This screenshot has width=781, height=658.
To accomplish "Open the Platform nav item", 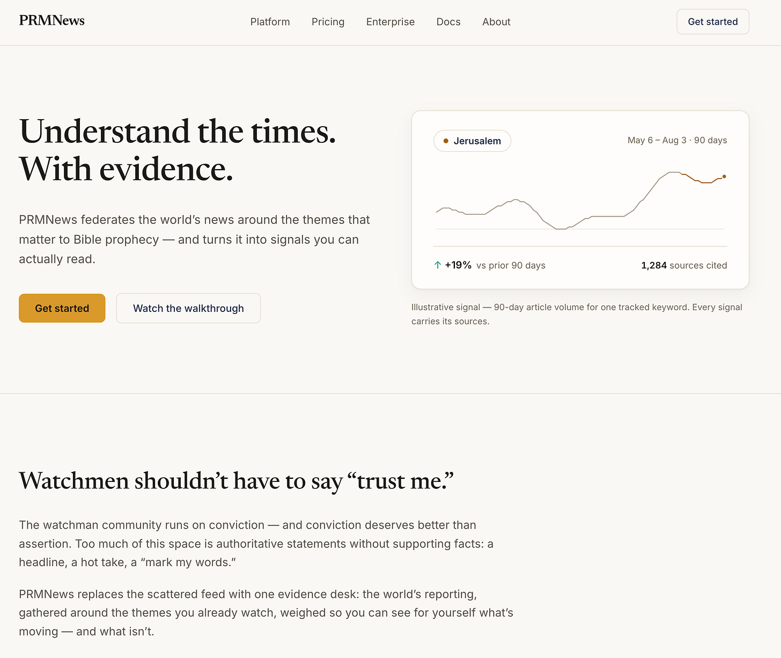I will [x=270, y=22].
